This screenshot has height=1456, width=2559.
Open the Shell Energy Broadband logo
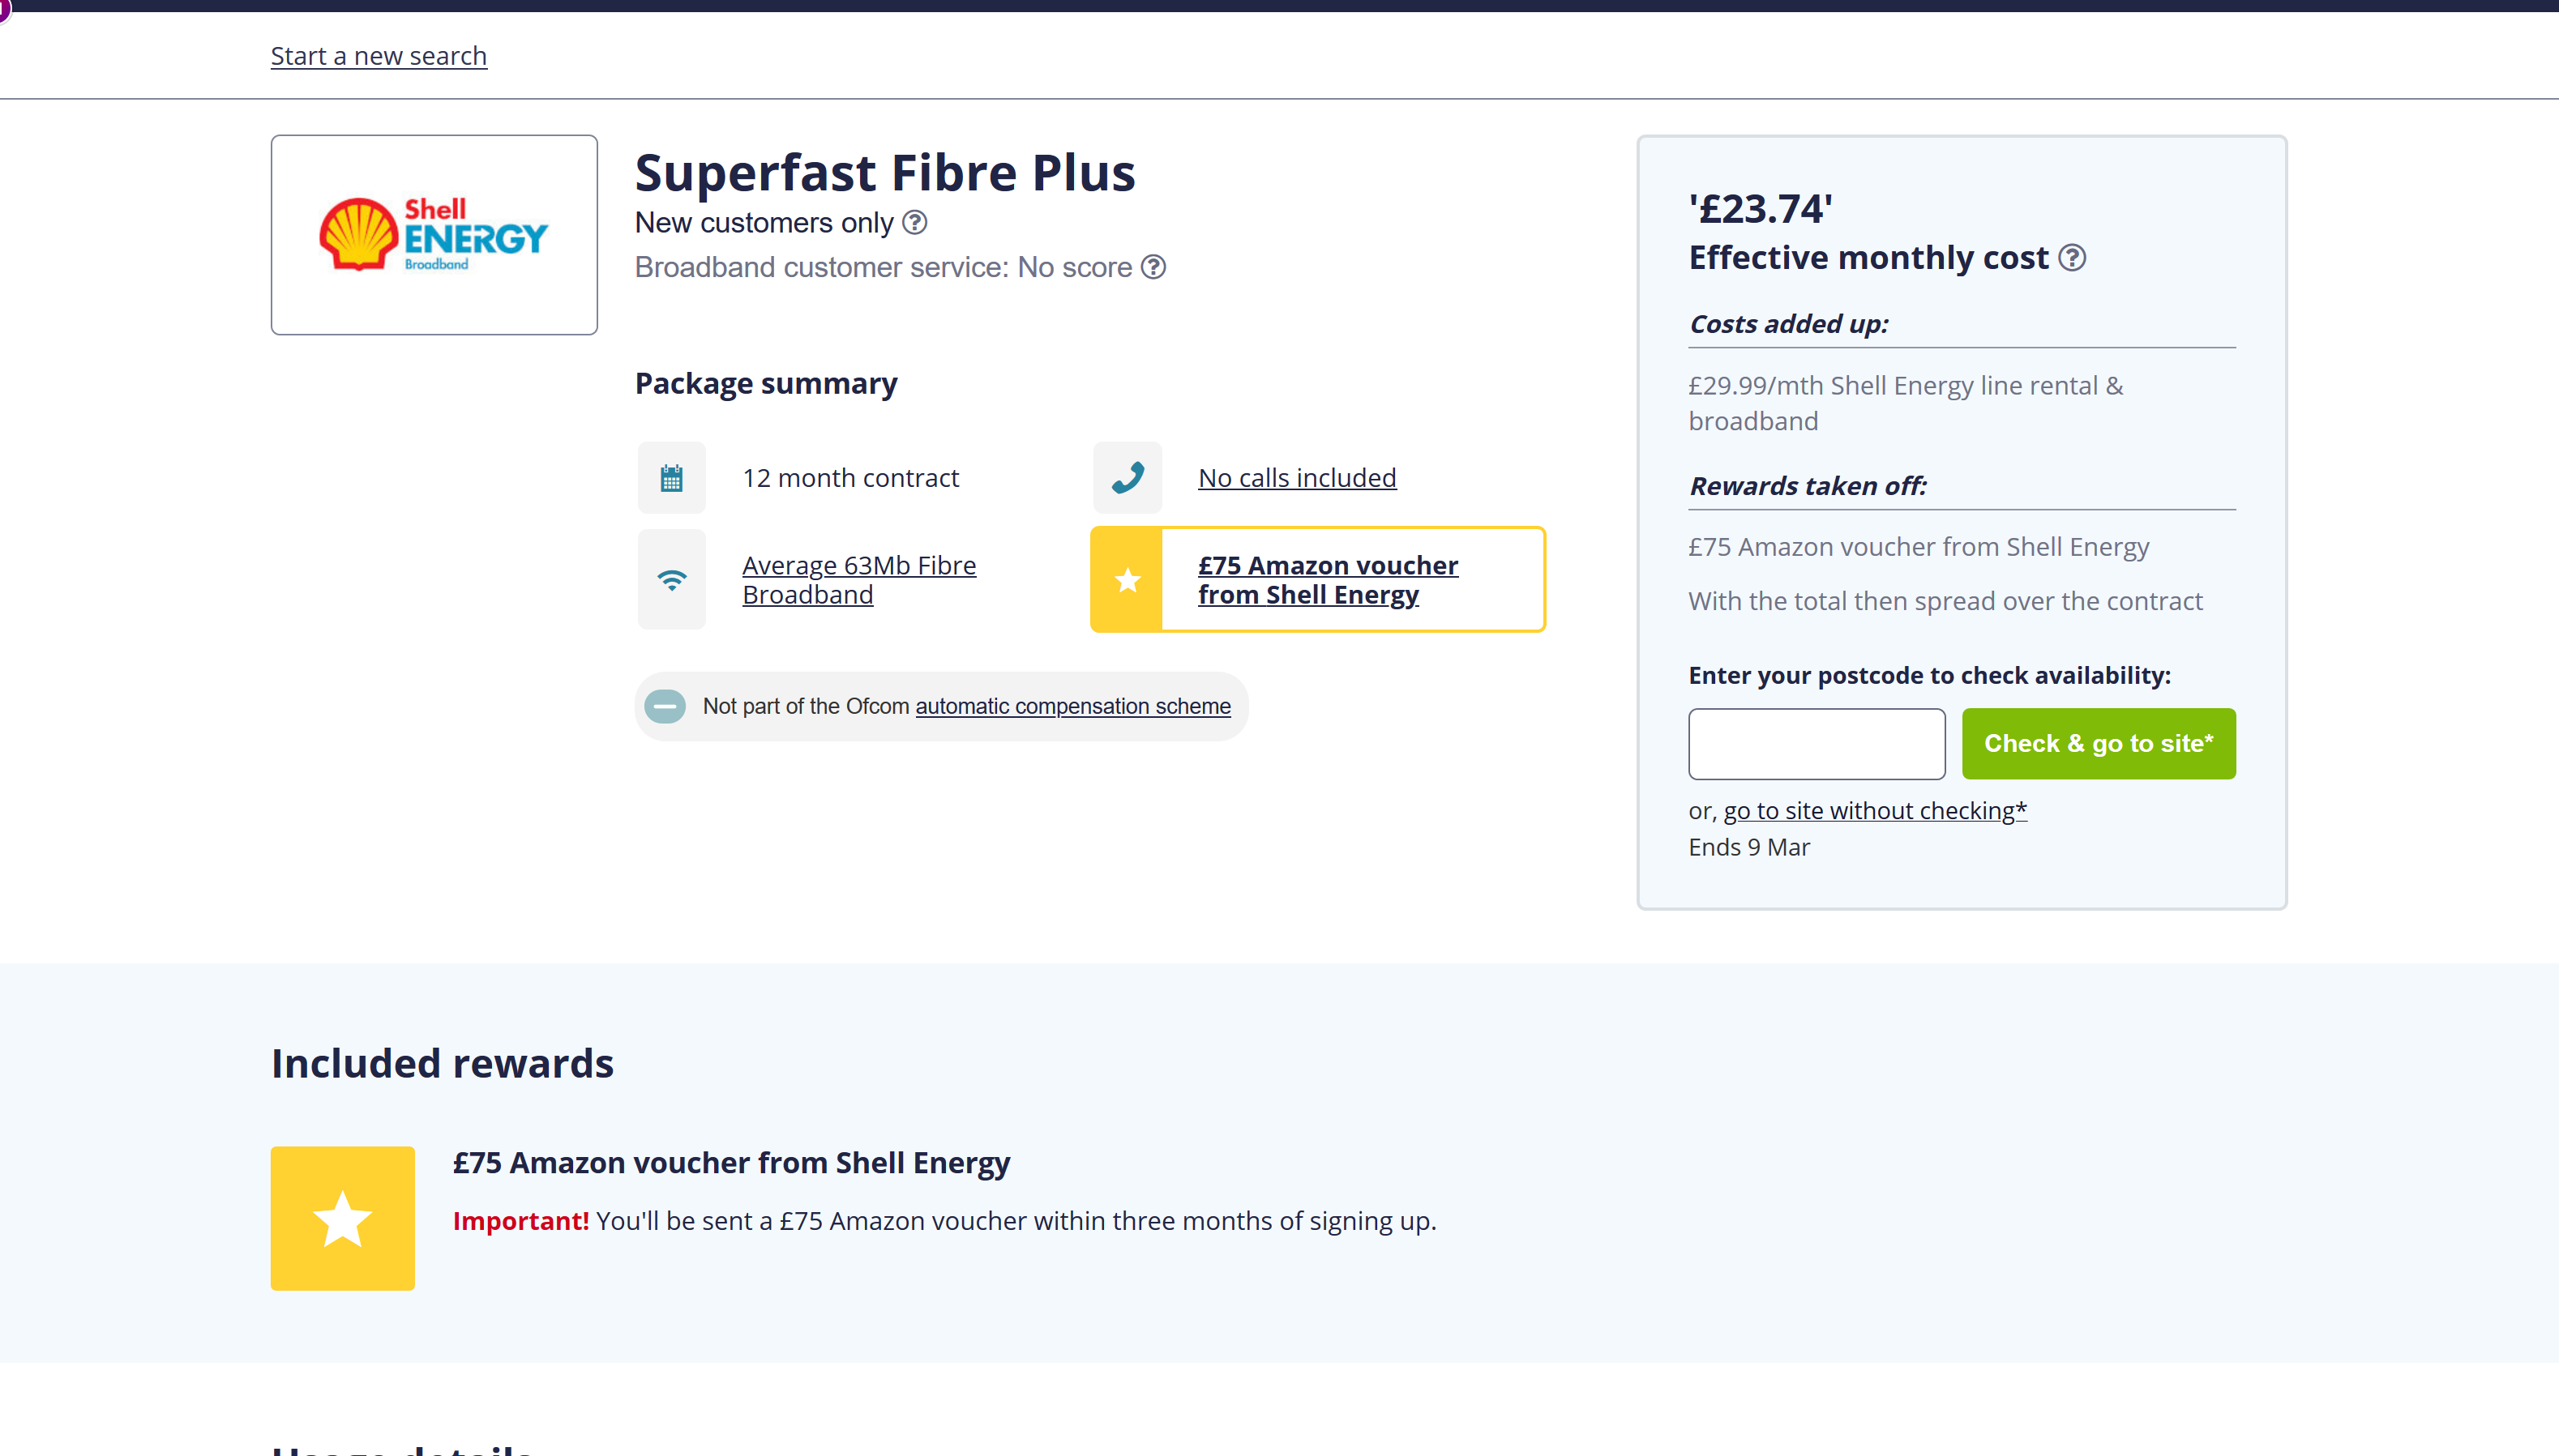click(434, 235)
